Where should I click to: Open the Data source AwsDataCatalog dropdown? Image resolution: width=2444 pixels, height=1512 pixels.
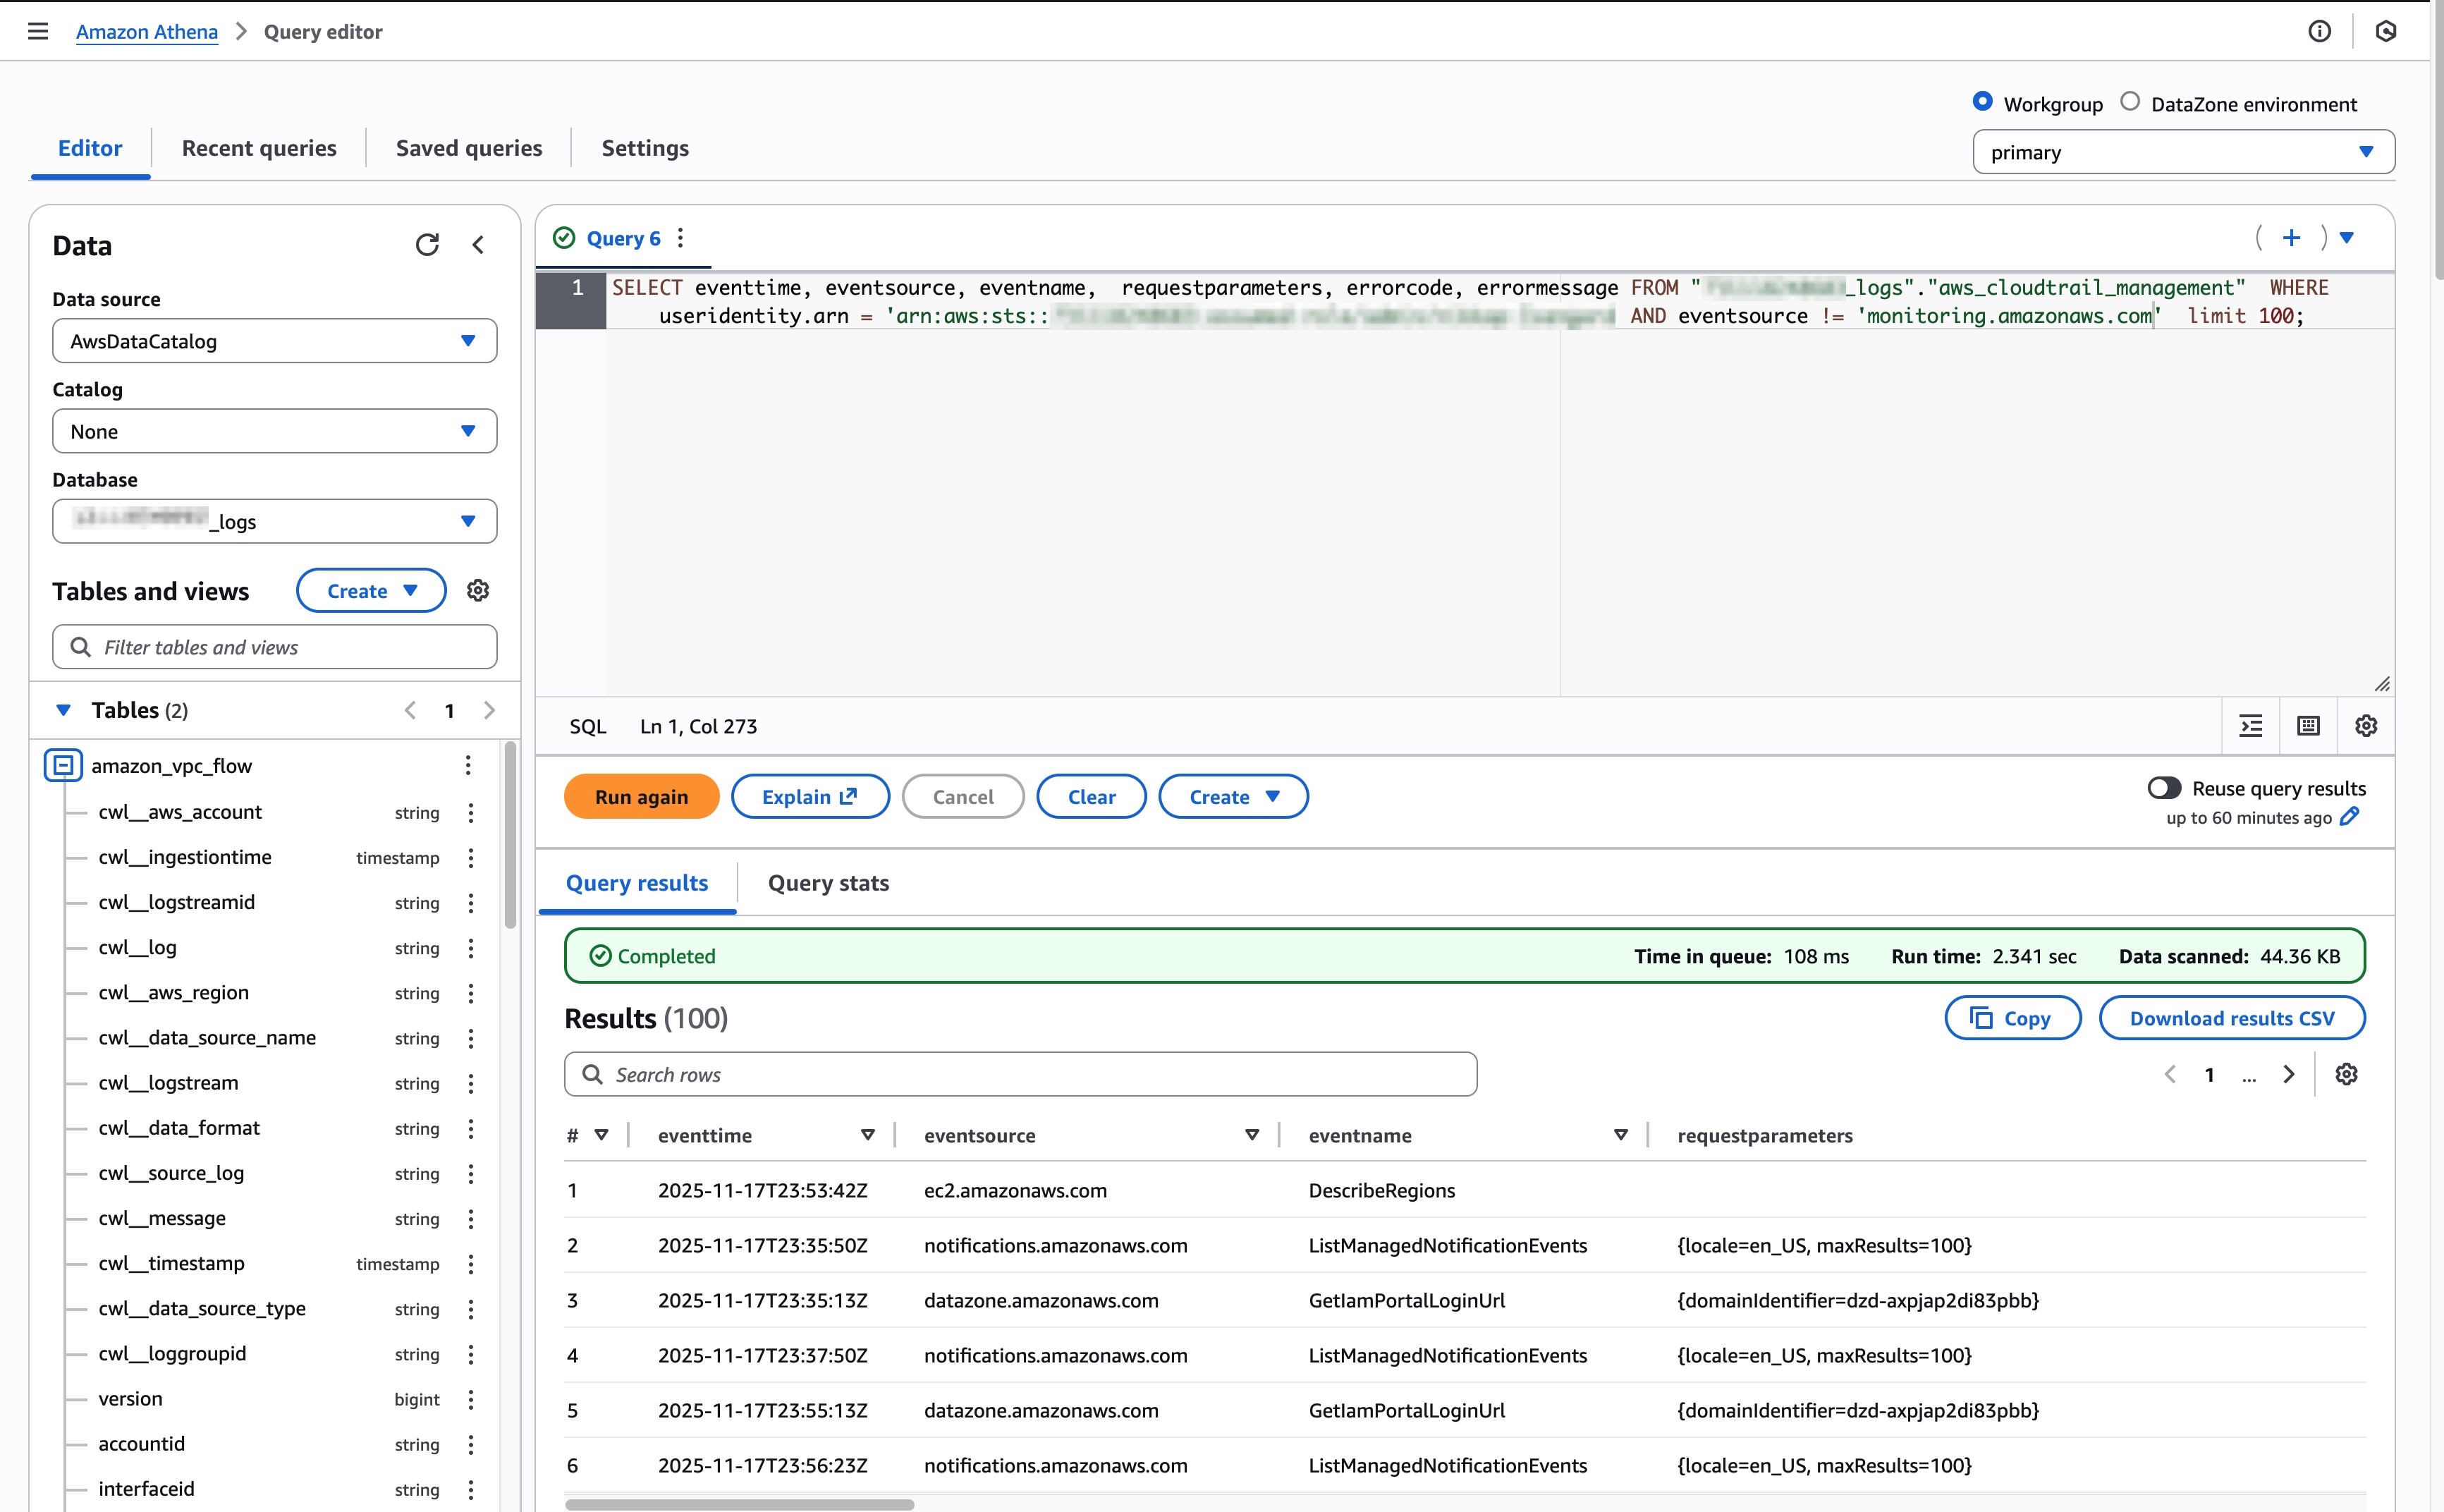[x=274, y=341]
